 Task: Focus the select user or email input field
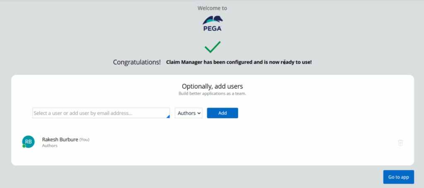point(101,113)
